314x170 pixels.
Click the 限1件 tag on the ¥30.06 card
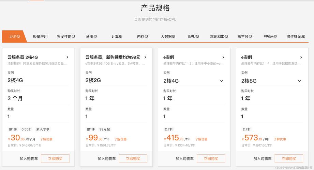pyautogui.click(x=13, y=129)
